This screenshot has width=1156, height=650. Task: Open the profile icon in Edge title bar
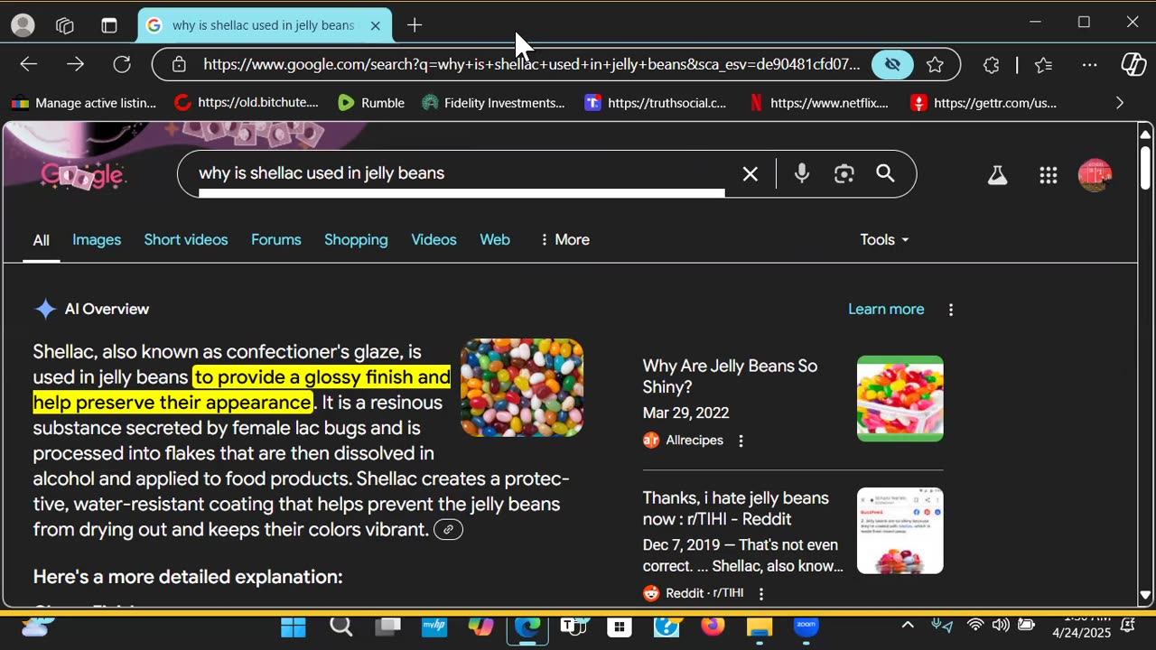pos(23,25)
